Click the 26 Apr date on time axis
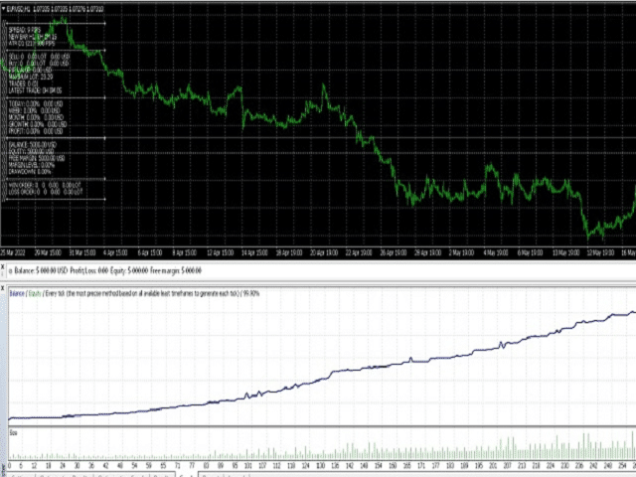The height and width of the screenshot is (477, 636). [393, 252]
